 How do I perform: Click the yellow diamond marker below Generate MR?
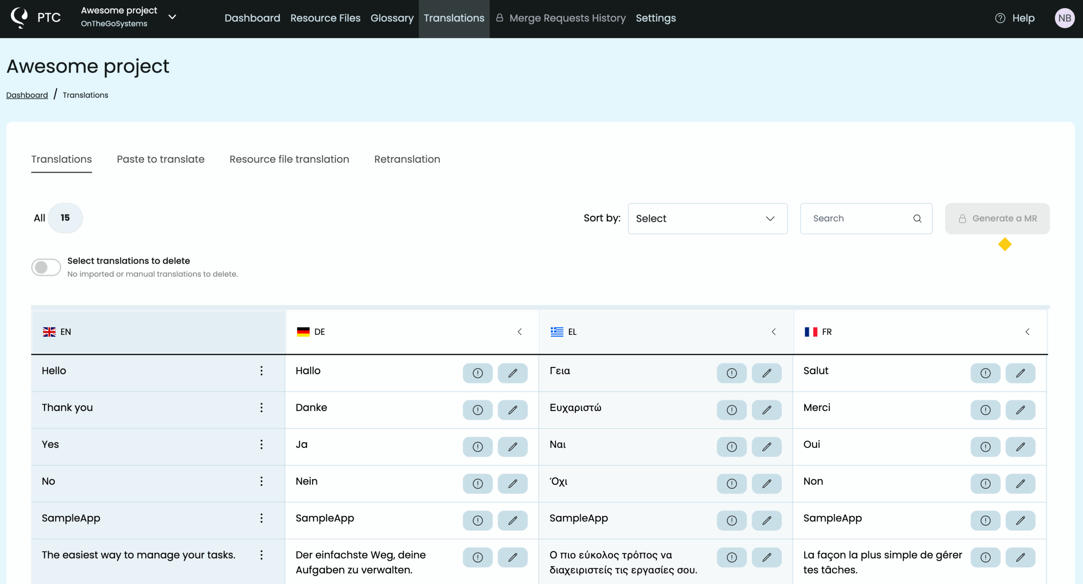point(1005,244)
